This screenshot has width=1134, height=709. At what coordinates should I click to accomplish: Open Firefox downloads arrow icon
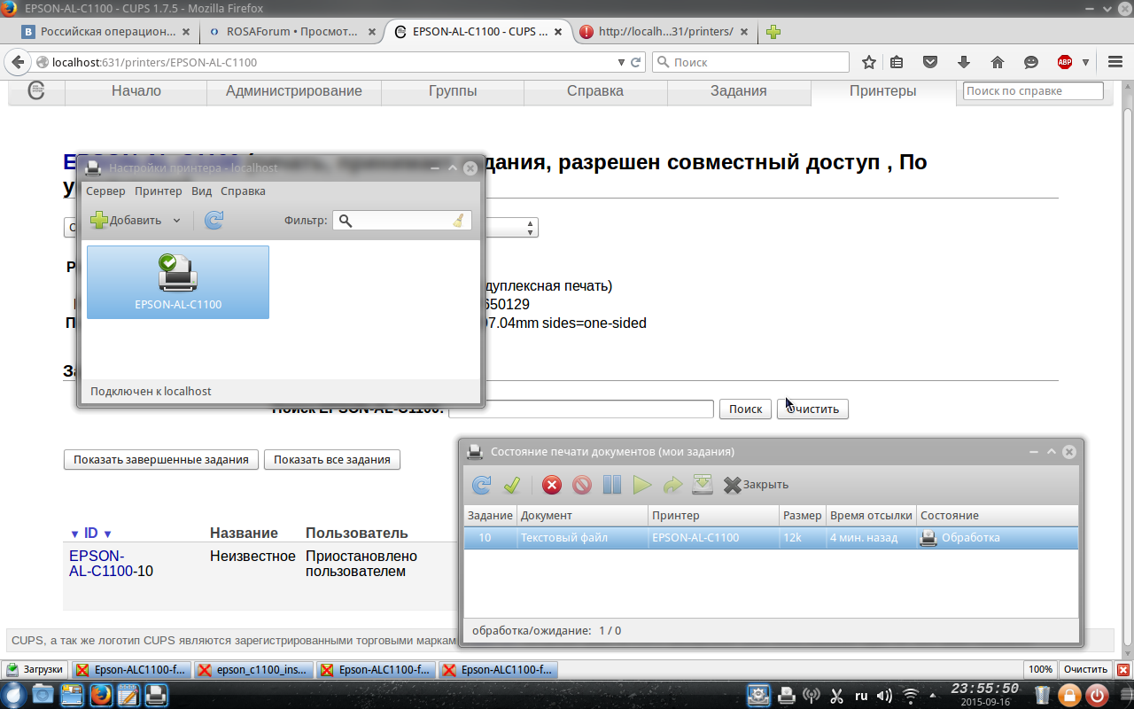click(964, 62)
